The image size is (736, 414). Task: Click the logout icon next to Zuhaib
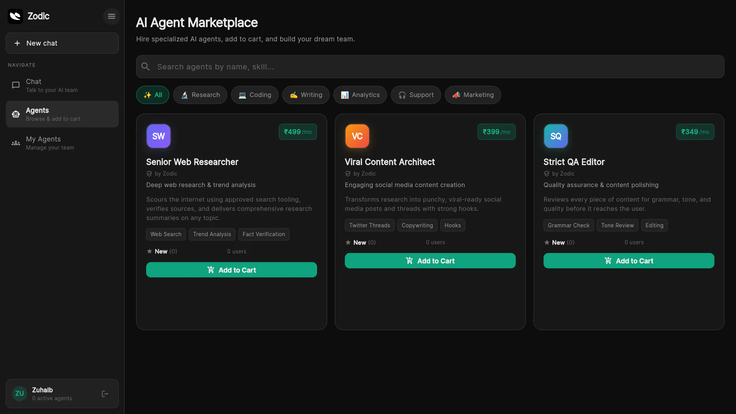pos(105,394)
